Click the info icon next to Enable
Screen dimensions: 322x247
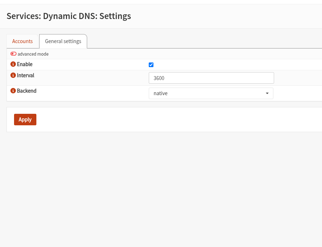13,64
